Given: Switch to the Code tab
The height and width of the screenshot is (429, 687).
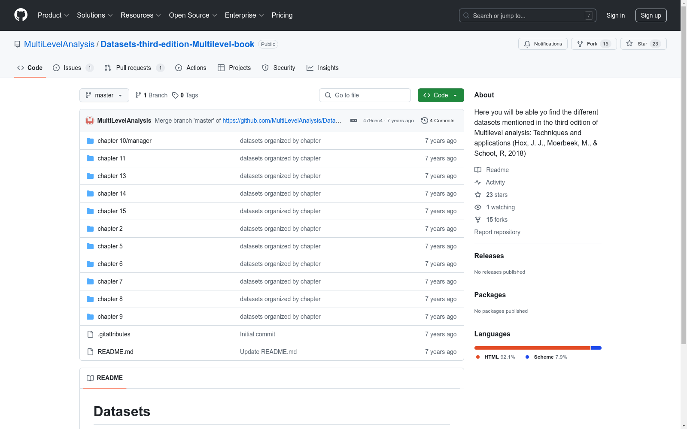Looking at the screenshot, I should pyautogui.click(x=30, y=68).
